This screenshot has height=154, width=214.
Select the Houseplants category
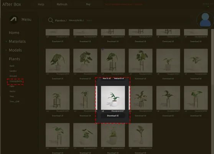click(x=16, y=81)
